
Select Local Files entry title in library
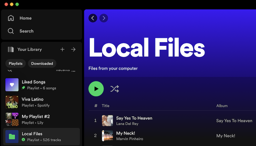pyautogui.click(x=32, y=134)
